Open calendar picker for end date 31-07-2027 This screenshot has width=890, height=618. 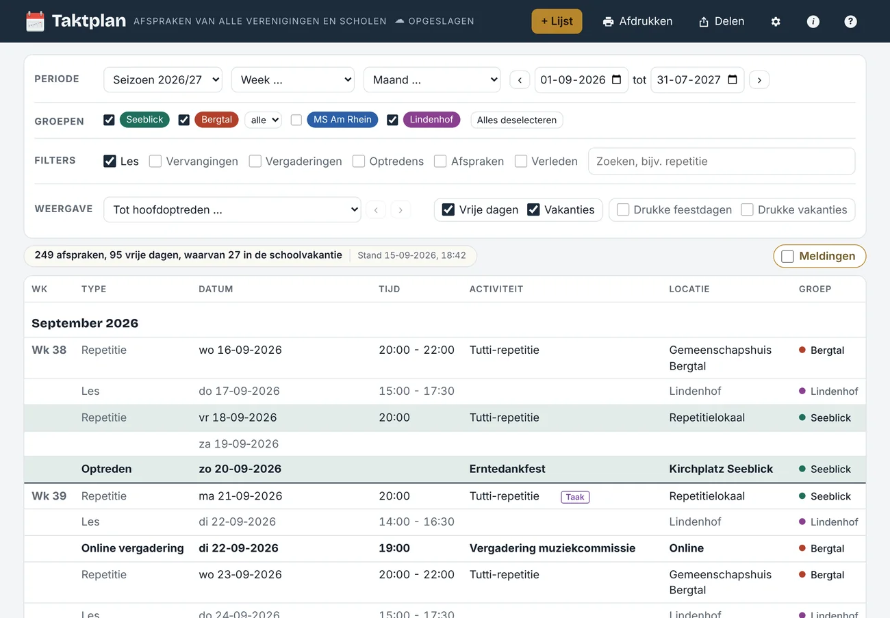click(733, 80)
